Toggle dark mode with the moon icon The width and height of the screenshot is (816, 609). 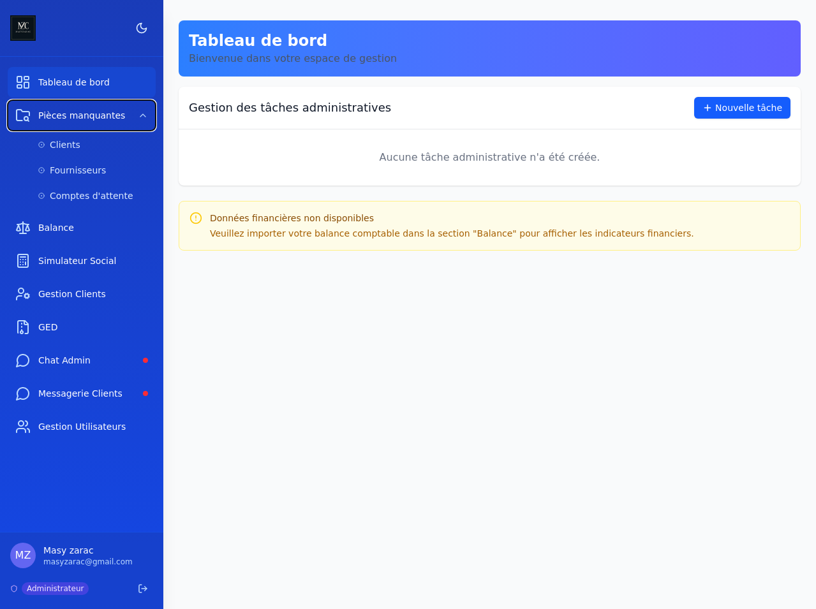(141, 28)
